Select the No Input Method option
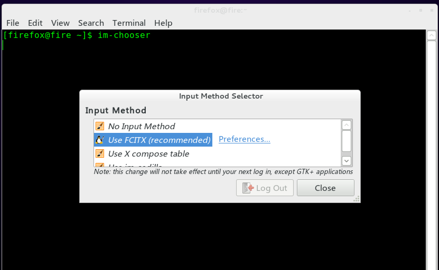The height and width of the screenshot is (270, 439). click(x=141, y=127)
